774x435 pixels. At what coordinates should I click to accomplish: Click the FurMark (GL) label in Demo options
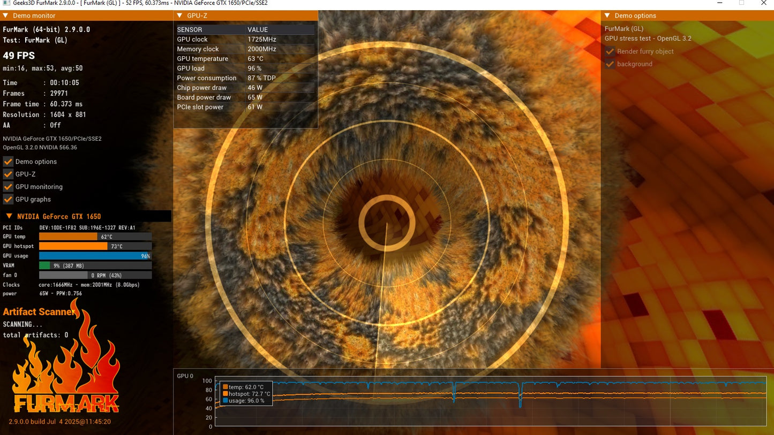point(624,29)
